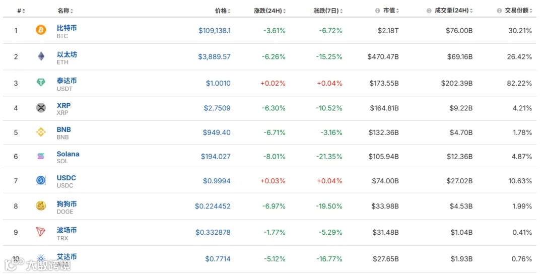Select the 0.76% trade share value
This screenshot has height=275, width=544.
tap(522, 259)
